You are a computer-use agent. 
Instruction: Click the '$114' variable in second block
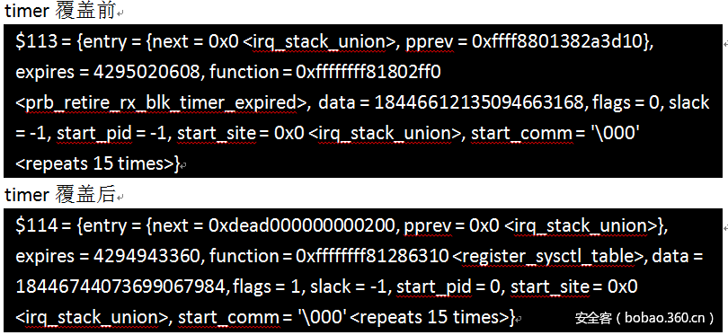click(37, 225)
